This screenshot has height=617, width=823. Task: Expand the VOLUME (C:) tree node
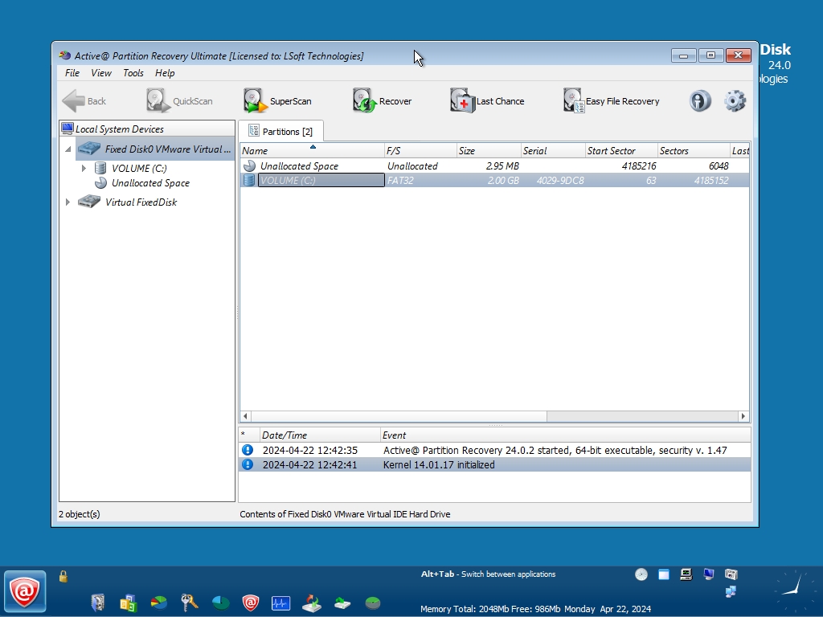click(x=84, y=169)
